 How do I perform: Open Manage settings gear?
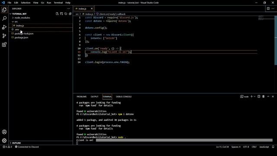click(x=4, y=140)
